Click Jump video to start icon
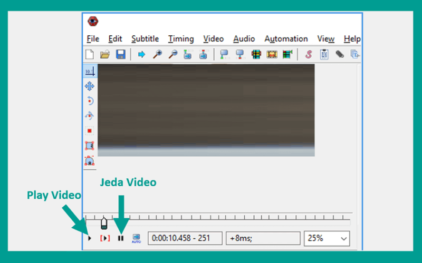 point(188,55)
